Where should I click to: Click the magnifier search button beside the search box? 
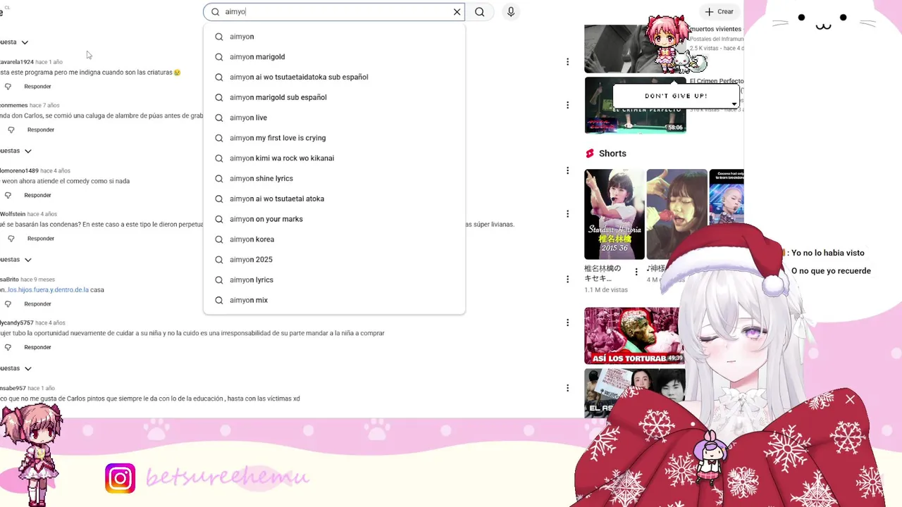point(480,12)
